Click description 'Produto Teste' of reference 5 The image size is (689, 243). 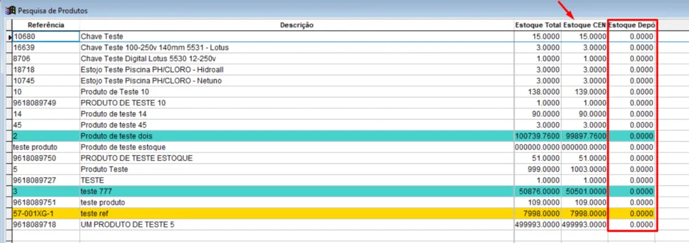(104, 169)
